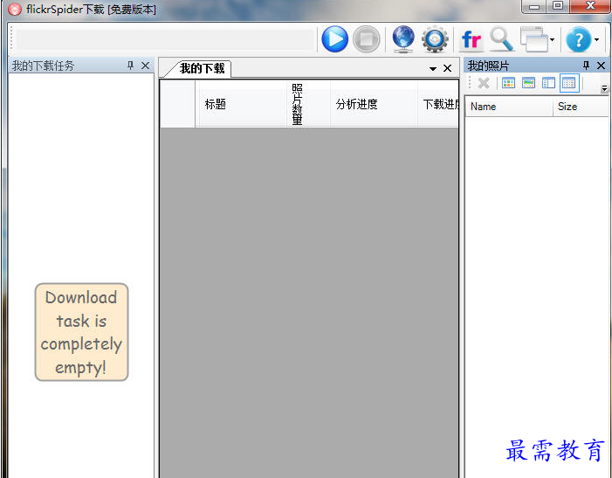Switch photos to thumbnail grid view
The width and height of the screenshot is (612, 478).
508,83
